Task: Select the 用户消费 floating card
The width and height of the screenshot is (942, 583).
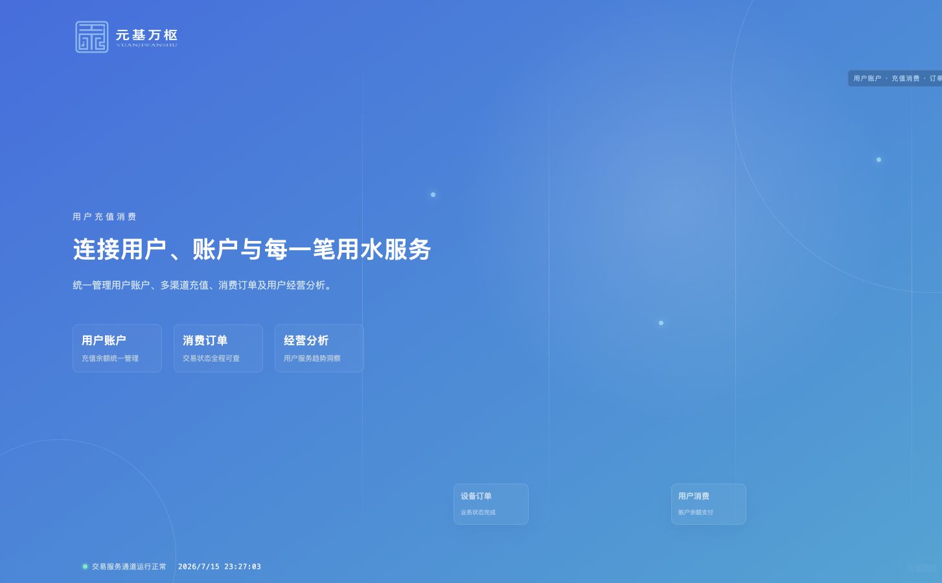Action: [x=709, y=504]
